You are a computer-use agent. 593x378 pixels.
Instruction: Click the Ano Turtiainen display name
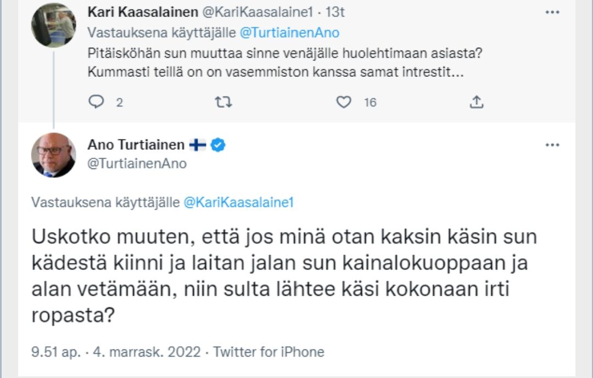point(136,145)
